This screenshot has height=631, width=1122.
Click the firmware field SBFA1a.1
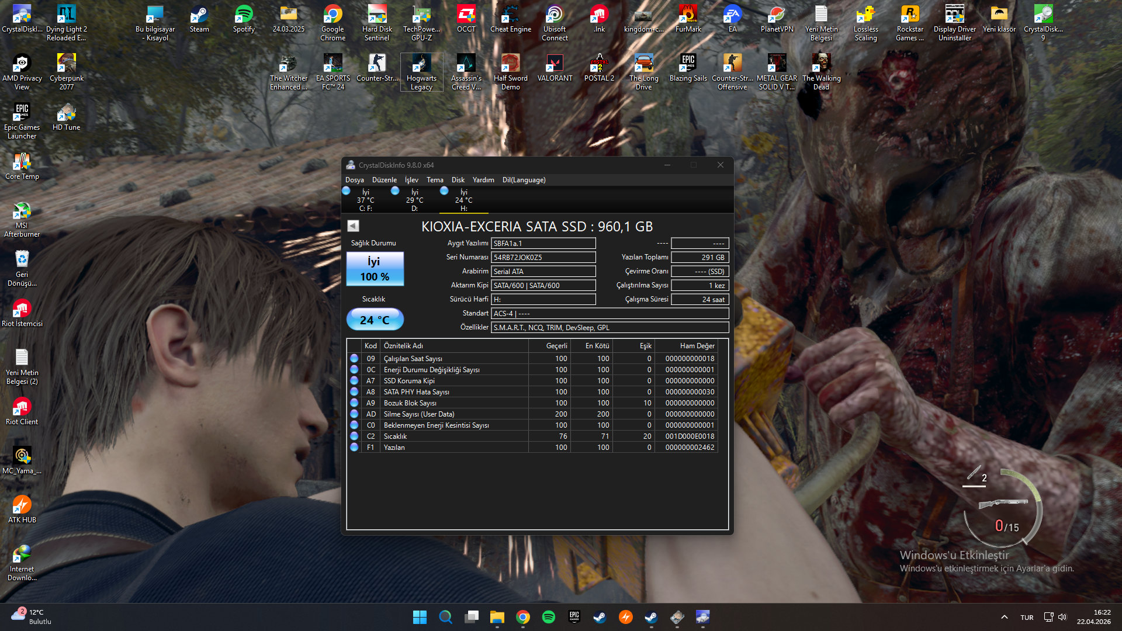[x=543, y=244]
